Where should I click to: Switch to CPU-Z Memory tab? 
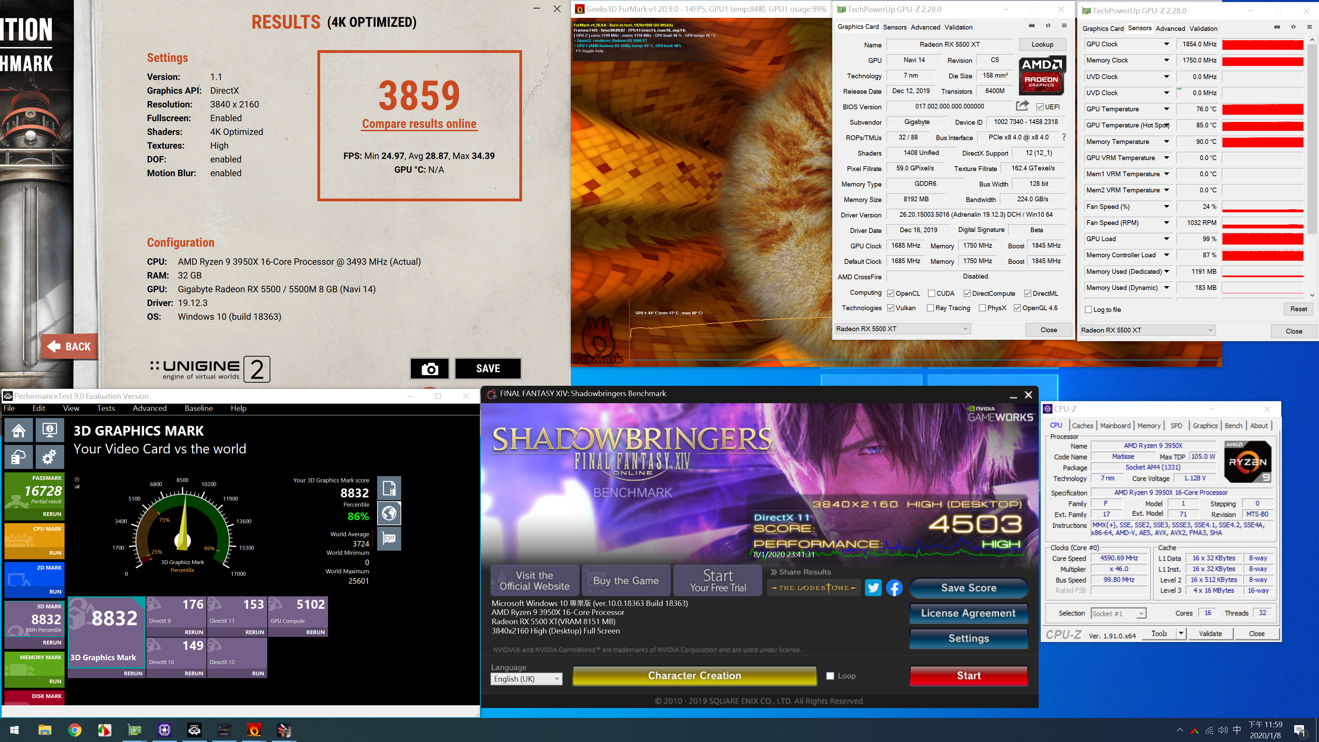click(x=1149, y=426)
